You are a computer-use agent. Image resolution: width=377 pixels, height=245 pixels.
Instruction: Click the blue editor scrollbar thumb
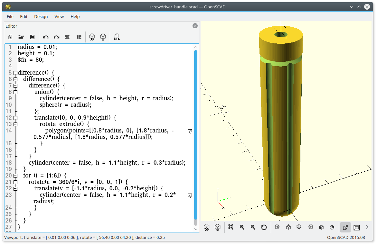[196, 134]
